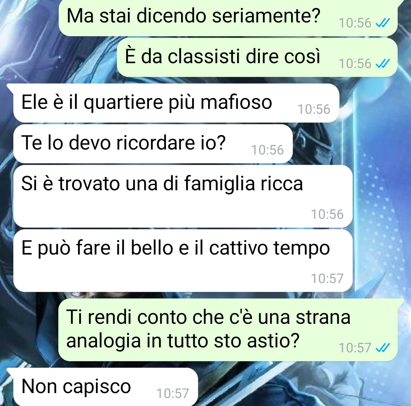
Task: Tap the 10:56 timestamp under 'famiglia ricca' message
Action: (327, 214)
